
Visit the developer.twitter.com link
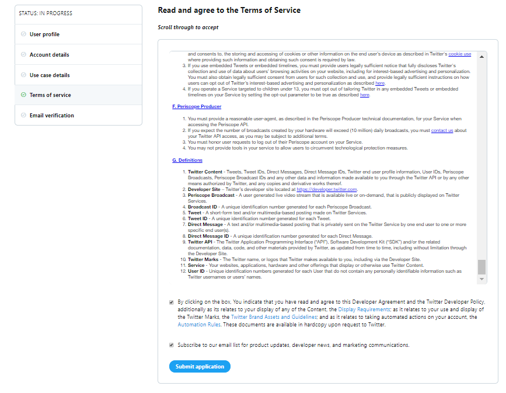pos(327,190)
